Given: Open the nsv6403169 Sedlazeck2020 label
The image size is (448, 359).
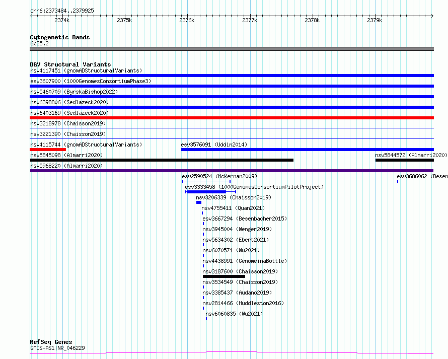Looking at the screenshot, I should click(x=69, y=113).
